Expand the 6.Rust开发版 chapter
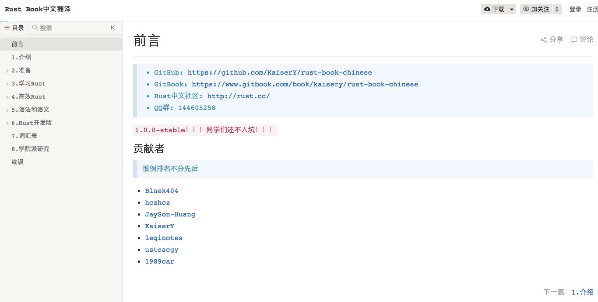 click(x=7, y=123)
